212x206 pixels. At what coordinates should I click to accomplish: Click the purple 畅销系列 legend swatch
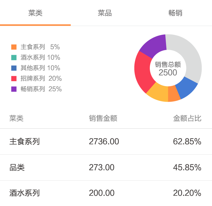(14, 89)
